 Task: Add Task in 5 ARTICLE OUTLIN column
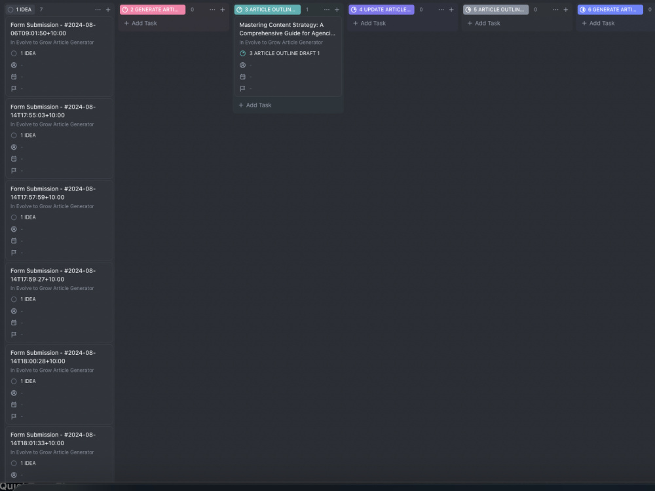484,24
